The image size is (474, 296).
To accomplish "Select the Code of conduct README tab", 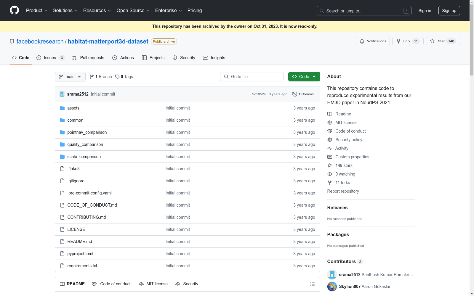I will (111, 284).
